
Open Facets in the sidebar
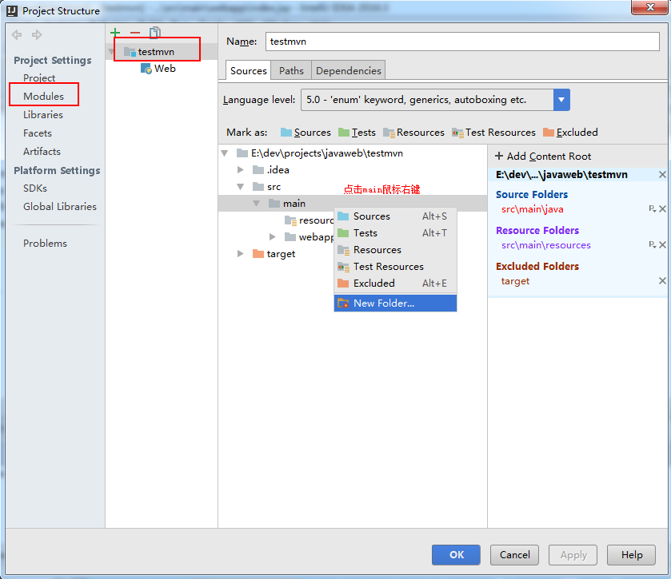click(38, 133)
